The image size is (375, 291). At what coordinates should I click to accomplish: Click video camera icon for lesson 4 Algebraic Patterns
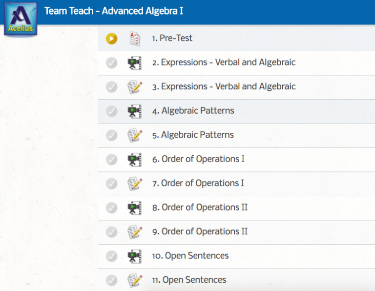click(x=135, y=111)
